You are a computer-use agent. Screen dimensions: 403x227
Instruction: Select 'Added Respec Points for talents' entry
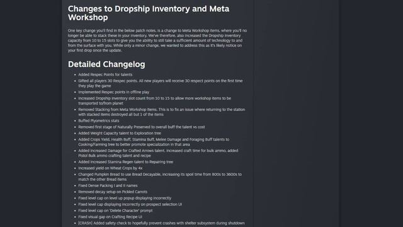[x=105, y=74]
